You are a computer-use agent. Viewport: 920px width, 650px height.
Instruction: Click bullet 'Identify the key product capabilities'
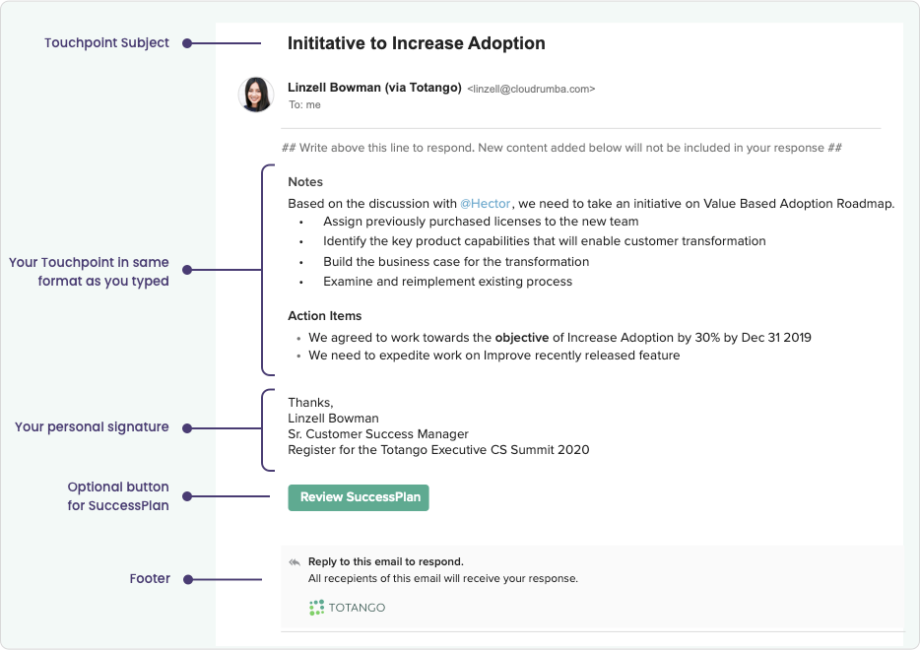(x=544, y=241)
